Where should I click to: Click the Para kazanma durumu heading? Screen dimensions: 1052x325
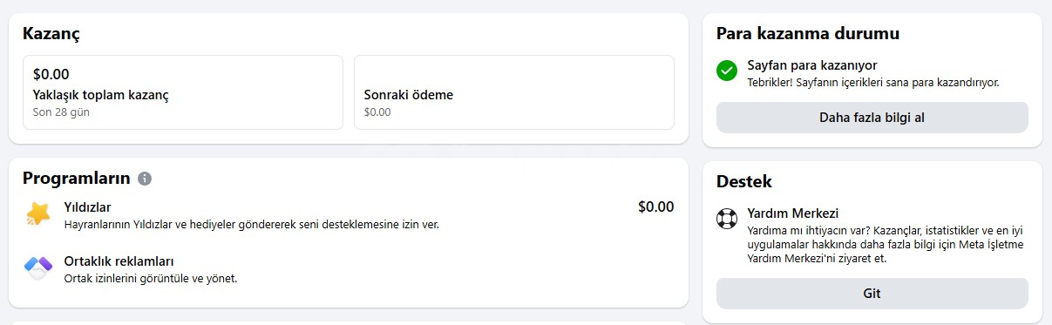point(808,34)
